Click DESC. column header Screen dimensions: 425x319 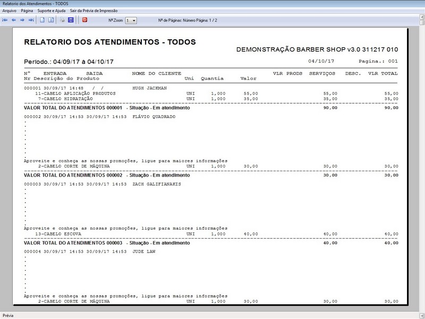(353, 73)
